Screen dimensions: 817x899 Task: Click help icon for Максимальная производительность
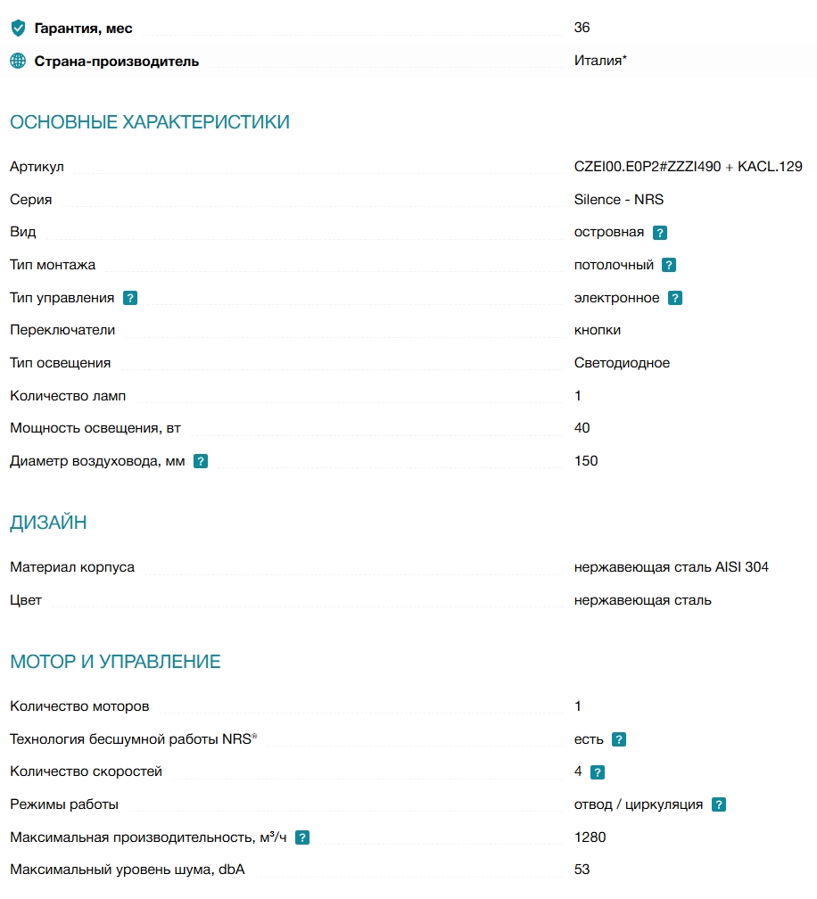coord(302,837)
